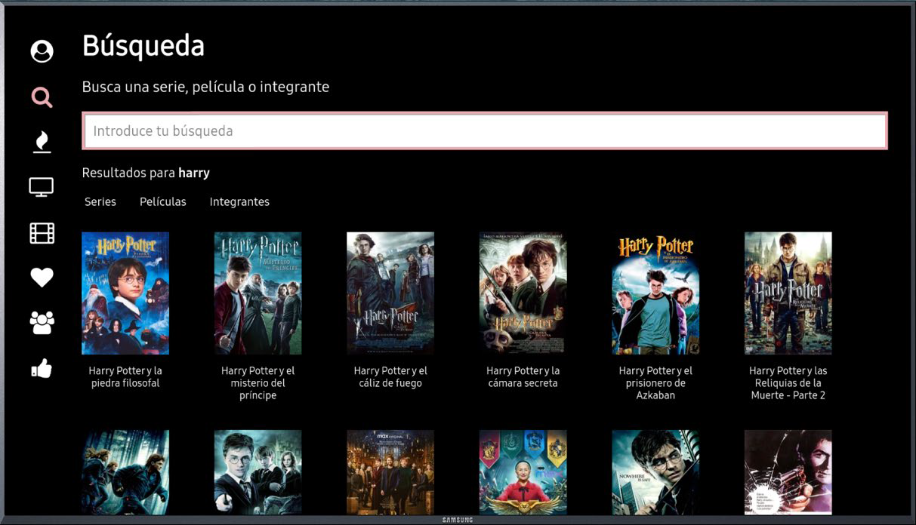916x525 pixels.
Task: Click 'Busca una serie, película o integrante' subtitle
Action: pos(205,87)
